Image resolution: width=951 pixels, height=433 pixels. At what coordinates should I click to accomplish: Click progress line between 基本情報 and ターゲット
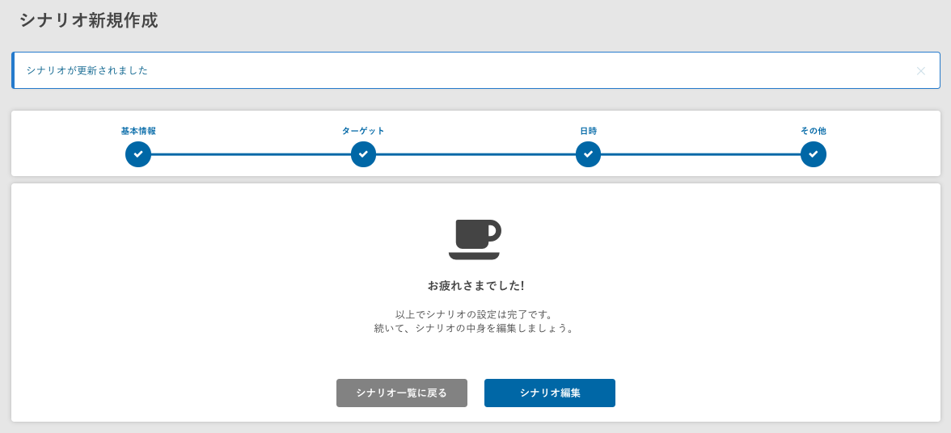point(251,154)
